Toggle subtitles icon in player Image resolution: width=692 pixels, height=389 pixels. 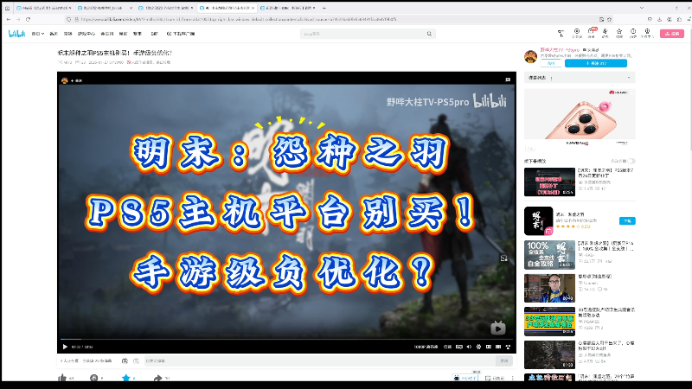point(459,347)
